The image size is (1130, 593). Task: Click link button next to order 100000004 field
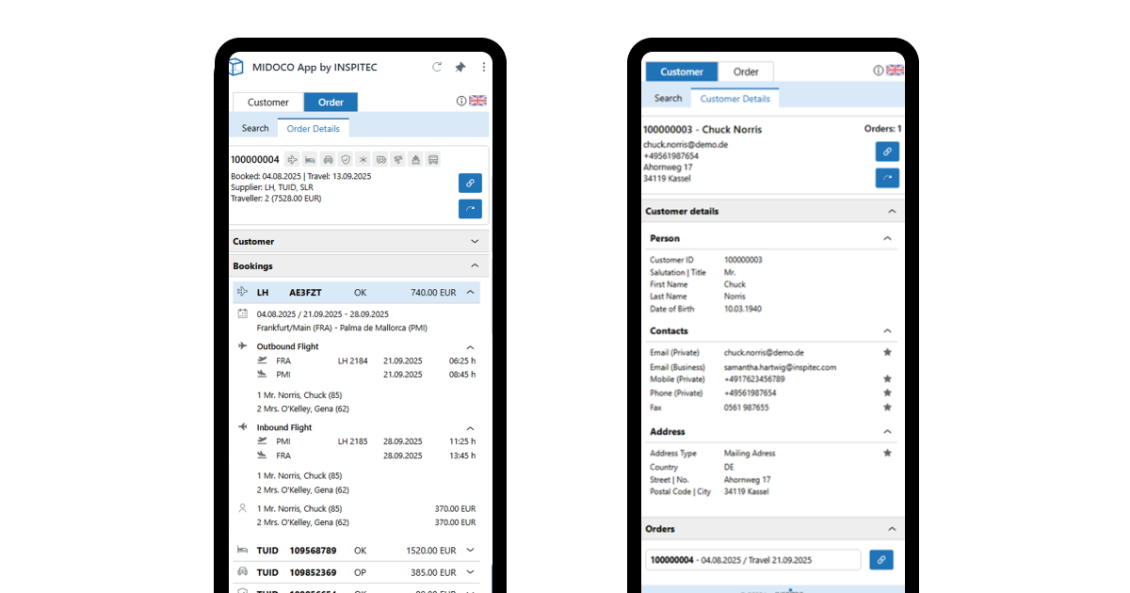(881, 560)
